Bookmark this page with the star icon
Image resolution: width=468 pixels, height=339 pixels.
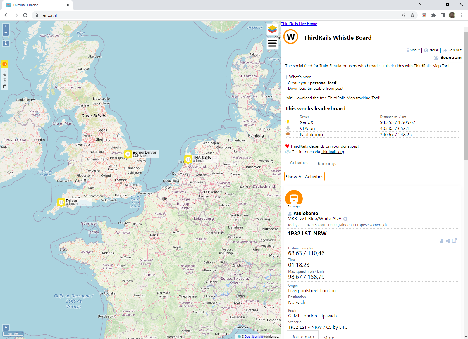pyautogui.click(x=412, y=15)
